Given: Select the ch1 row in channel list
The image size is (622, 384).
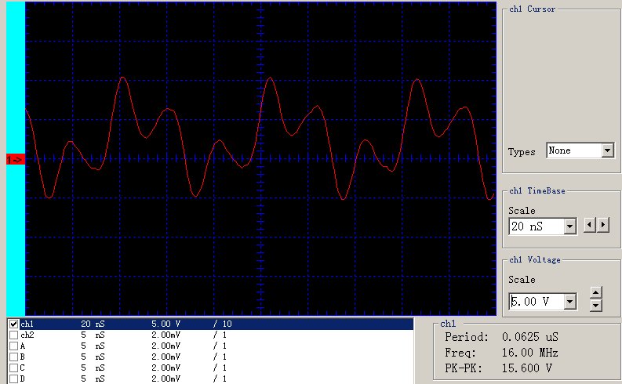Looking at the screenshot, I should 216,324.
